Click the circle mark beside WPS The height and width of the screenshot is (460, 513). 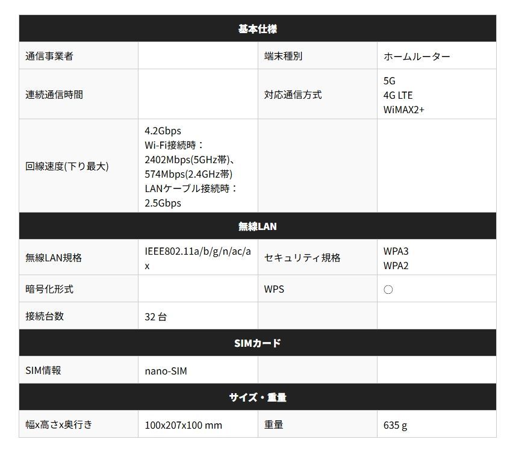tap(388, 289)
